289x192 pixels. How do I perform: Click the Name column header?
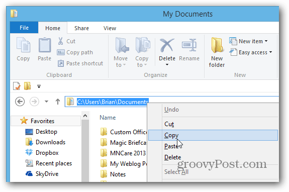coord(108,118)
